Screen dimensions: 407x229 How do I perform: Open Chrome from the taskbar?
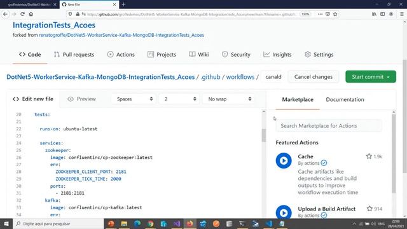click(151, 223)
